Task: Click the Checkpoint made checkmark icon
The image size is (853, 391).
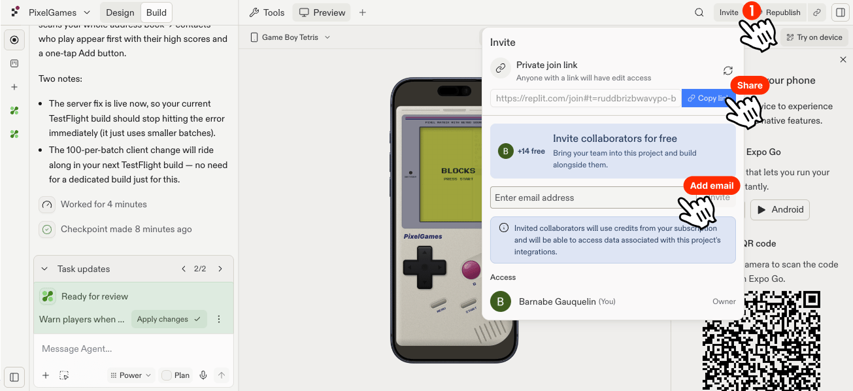Action: [47, 229]
